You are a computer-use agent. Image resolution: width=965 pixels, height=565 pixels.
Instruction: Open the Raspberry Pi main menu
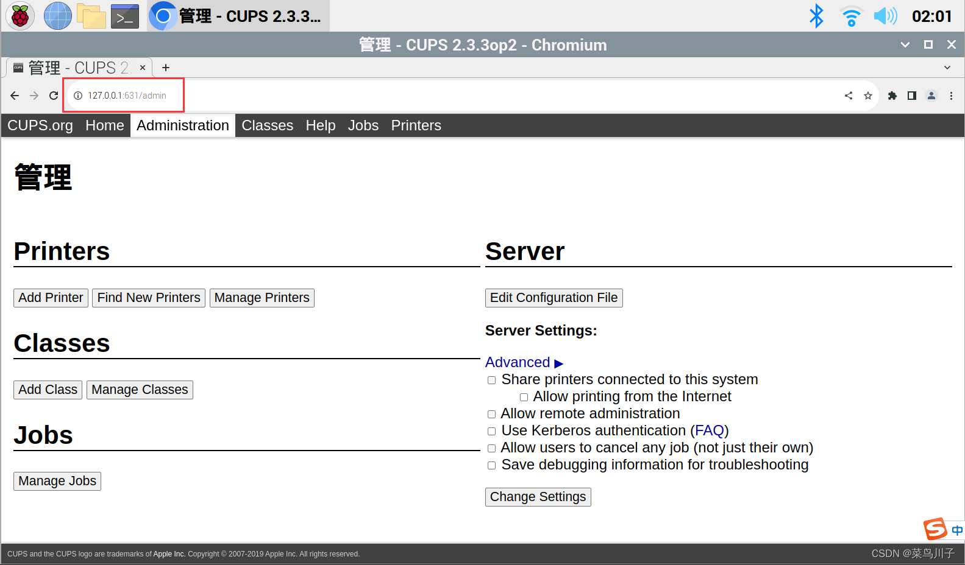coord(20,16)
